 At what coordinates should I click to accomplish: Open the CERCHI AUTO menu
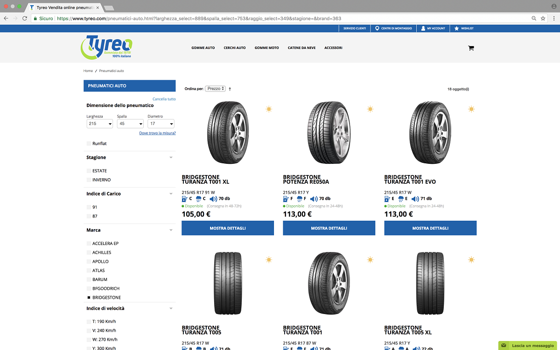pos(235,48)
